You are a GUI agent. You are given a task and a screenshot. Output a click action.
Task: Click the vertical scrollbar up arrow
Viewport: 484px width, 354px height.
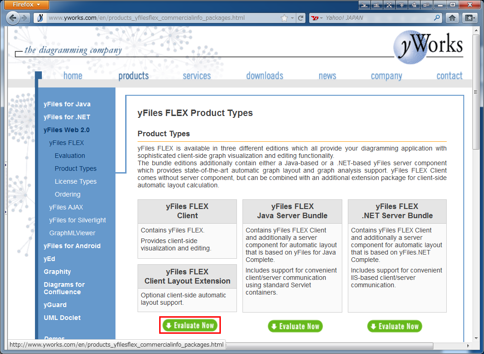pyautogui.click(x=476, y=30)
